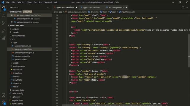This screenshot has height=106, width=190.
Task: Open the Search view in activity bar
Action: coord(4,16)
